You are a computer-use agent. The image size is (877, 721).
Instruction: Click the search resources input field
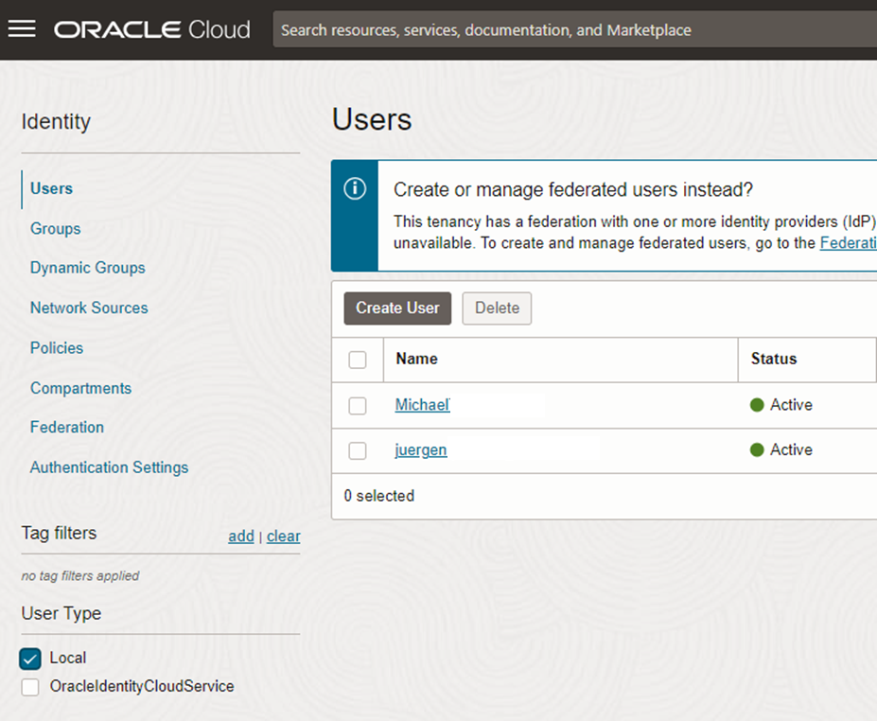click(568, 30)
